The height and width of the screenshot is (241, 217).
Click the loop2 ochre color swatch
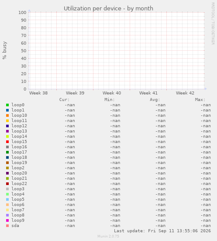7,168
